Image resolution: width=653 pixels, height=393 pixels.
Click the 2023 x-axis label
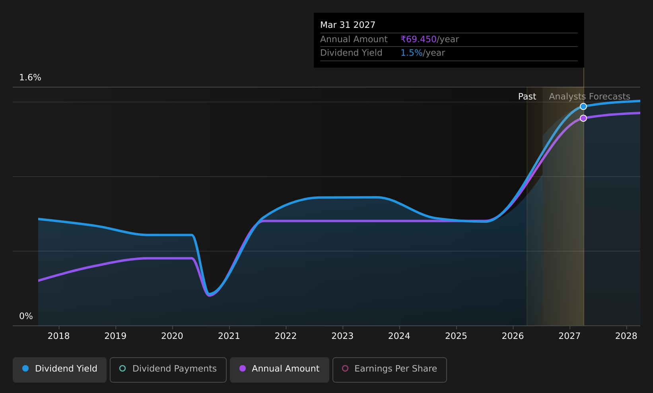click(342, 336)
